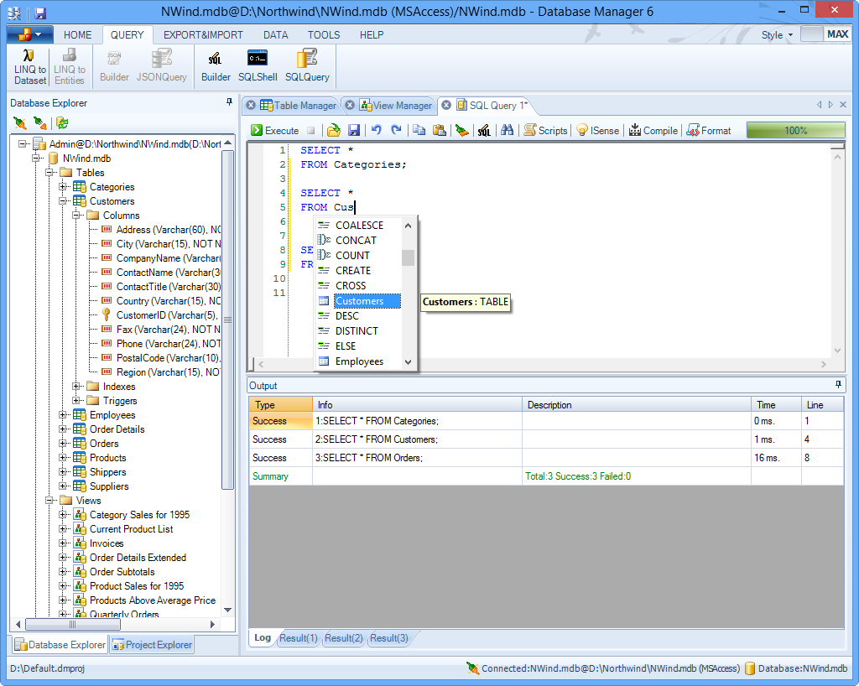
Task: Click the LINQ to Dataset icon
Action: tap(30, 65)
